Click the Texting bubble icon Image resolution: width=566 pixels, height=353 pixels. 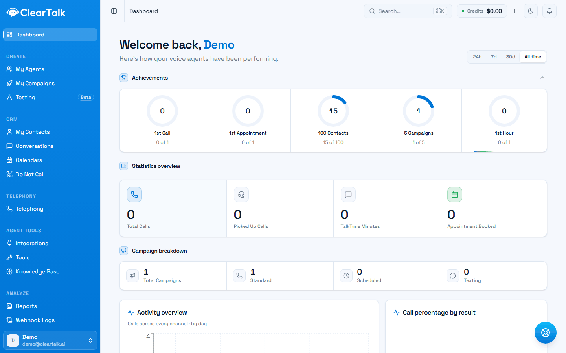(x=453, y=276)
